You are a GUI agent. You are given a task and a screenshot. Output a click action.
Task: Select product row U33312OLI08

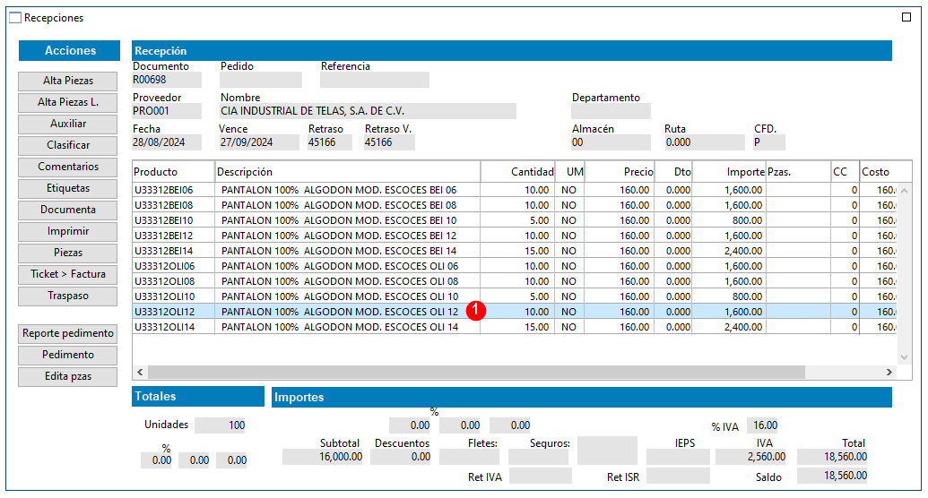point(515,281)
